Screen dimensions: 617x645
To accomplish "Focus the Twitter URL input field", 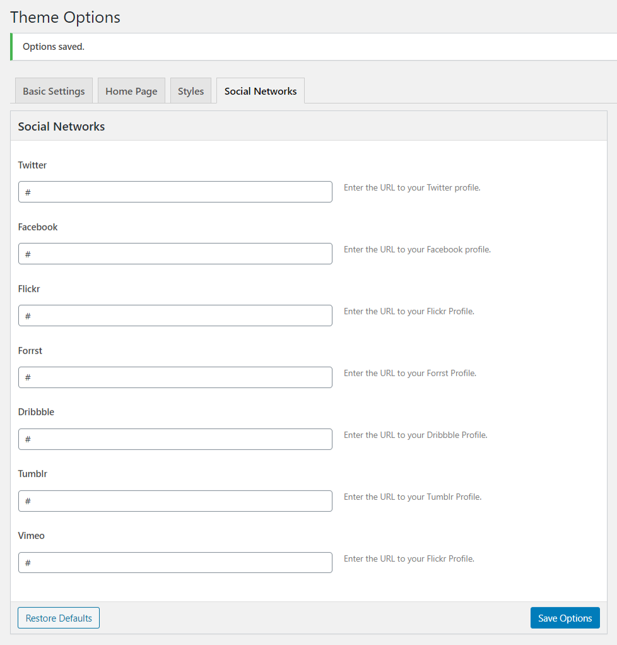I will [175, 192].
